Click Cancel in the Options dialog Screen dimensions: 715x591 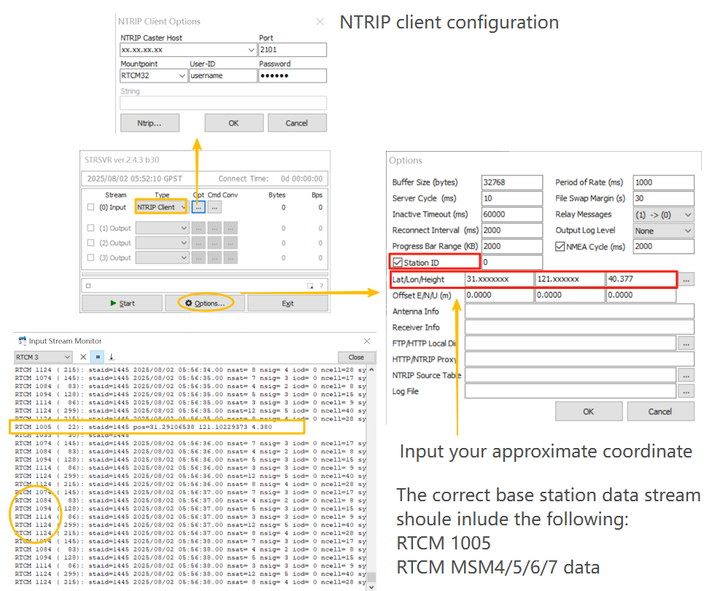(x=660, y=412)
